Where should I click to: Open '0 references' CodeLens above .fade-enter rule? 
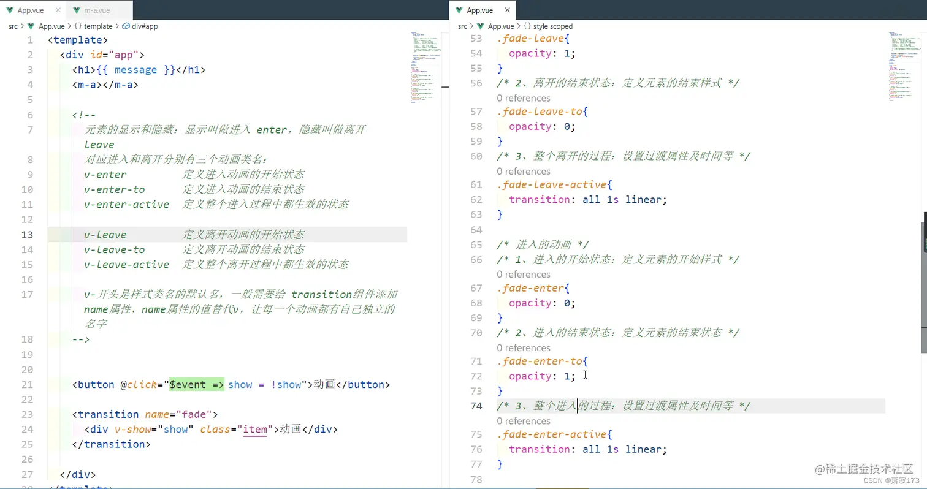pos(524,274)
